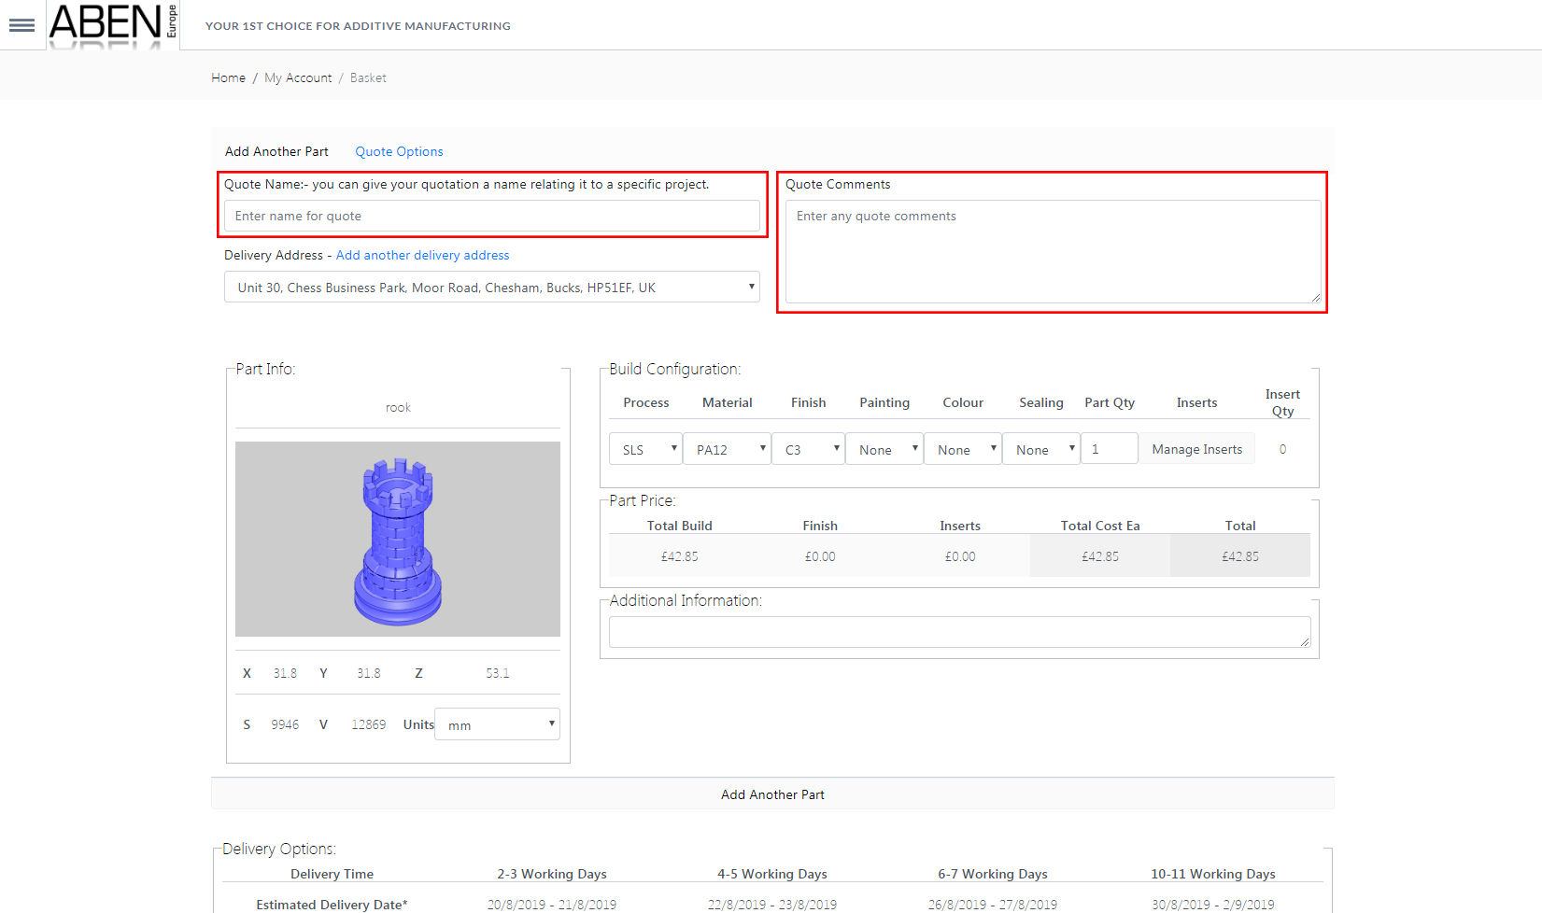Click the quote name input field
This screenshot has height=913, width=1542.
[491, 217]
